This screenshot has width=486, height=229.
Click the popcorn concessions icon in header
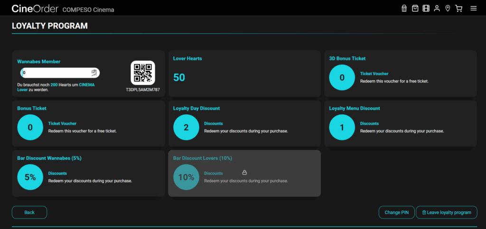[x=404, y=9]
